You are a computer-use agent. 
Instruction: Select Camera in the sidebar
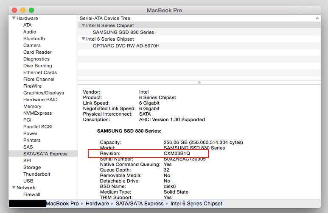32,45
